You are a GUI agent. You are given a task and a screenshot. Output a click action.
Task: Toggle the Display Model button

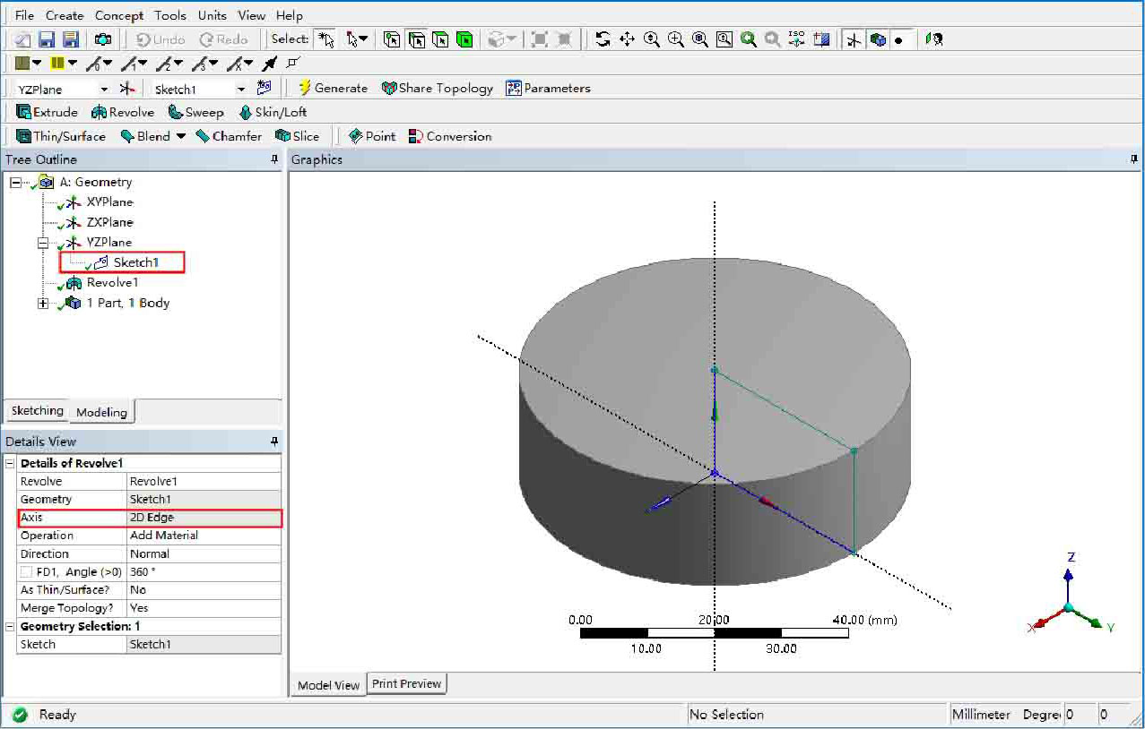878,39
